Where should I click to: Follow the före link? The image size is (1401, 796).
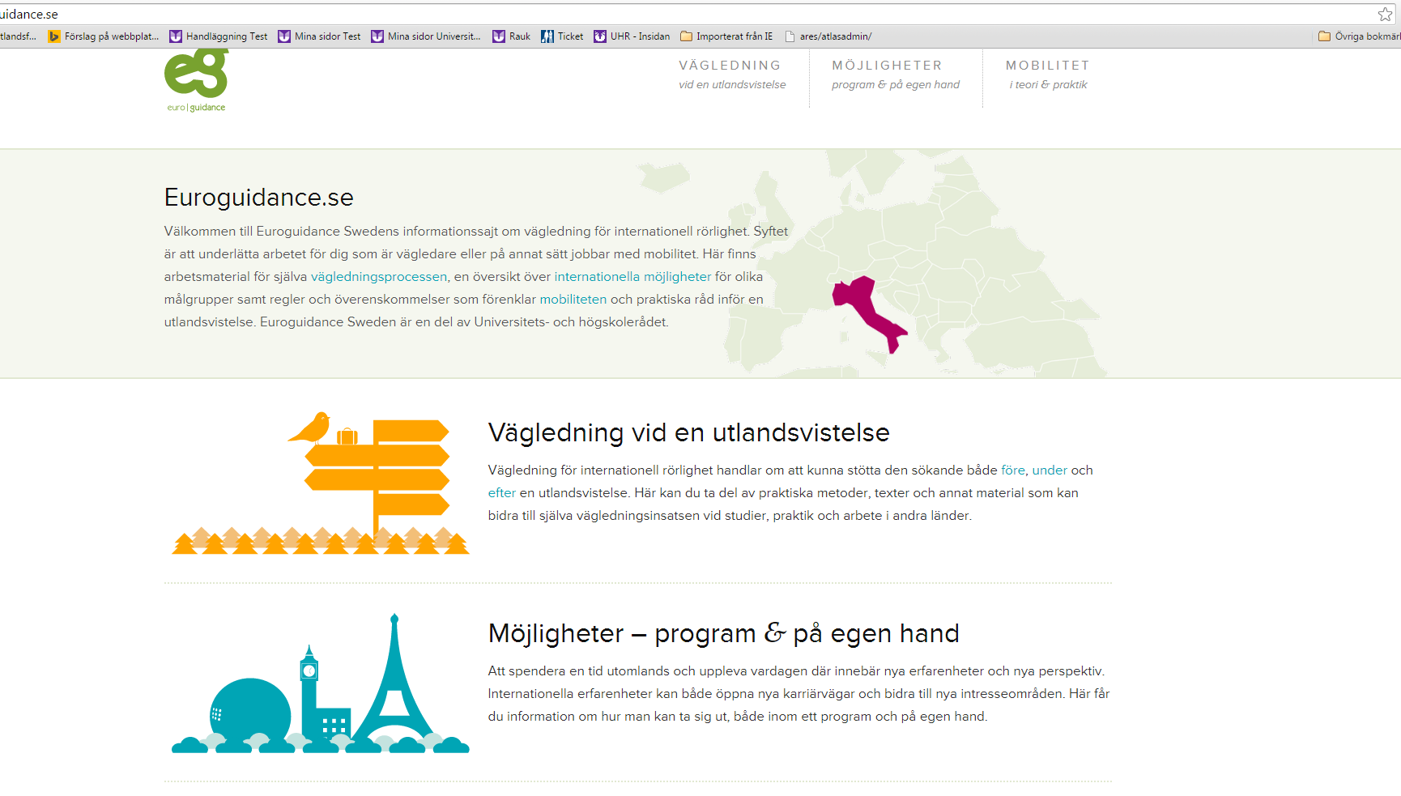pos(1013,470)
